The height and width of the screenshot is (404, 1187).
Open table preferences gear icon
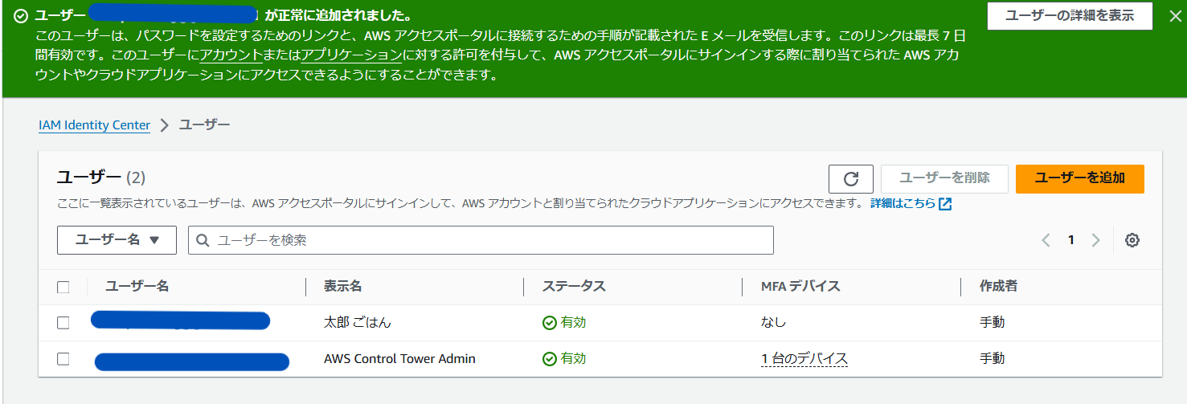(x=1132, y=240)
